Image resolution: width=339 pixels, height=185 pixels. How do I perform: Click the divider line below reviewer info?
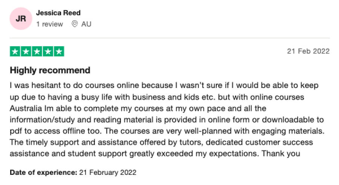point(169,38)
